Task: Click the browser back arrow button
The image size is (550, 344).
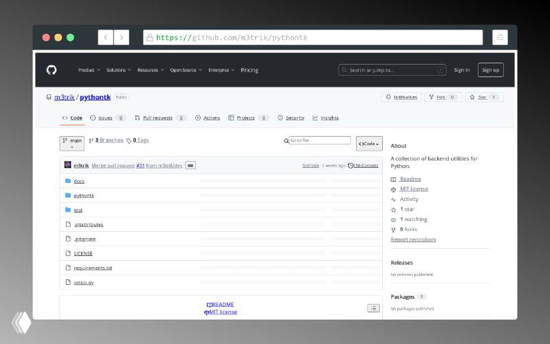Action: tap(105, 37)
